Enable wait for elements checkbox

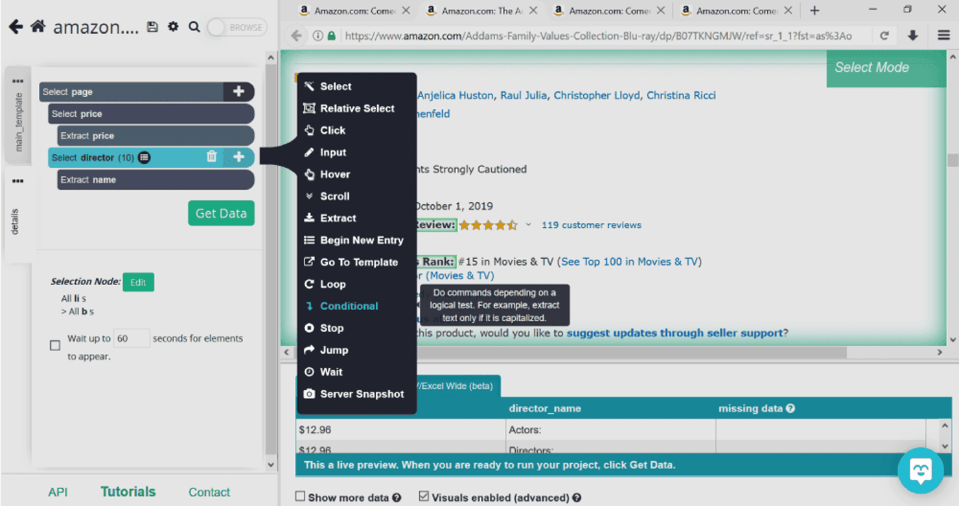pos(55,345)
